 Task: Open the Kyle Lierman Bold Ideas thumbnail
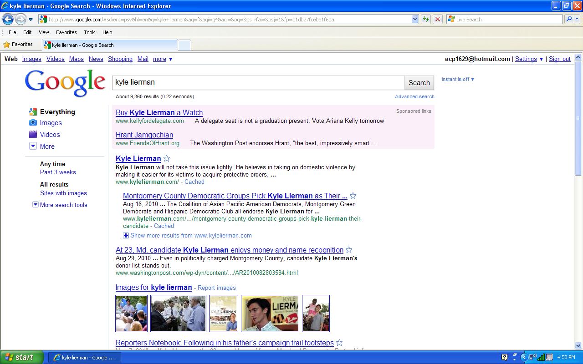[x=223, y=313]
